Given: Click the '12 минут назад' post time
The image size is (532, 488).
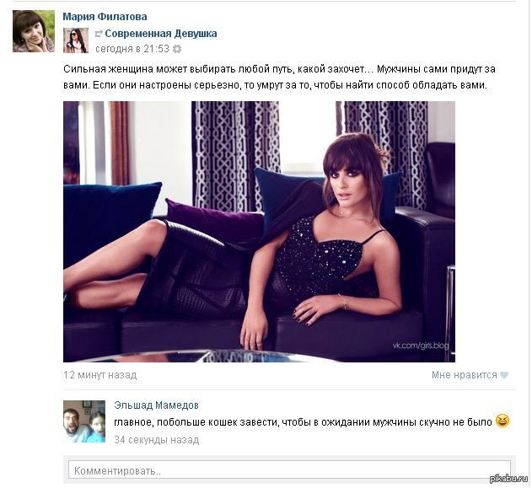Looking at the screenshot, I should tap(100, 375).
